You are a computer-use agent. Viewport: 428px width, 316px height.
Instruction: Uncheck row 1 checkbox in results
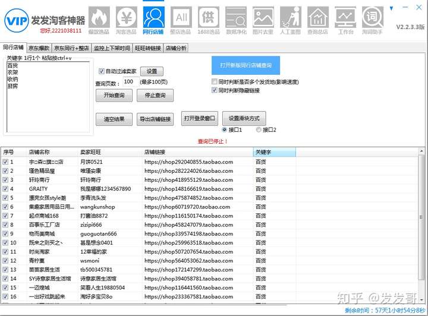click(5, 162)
